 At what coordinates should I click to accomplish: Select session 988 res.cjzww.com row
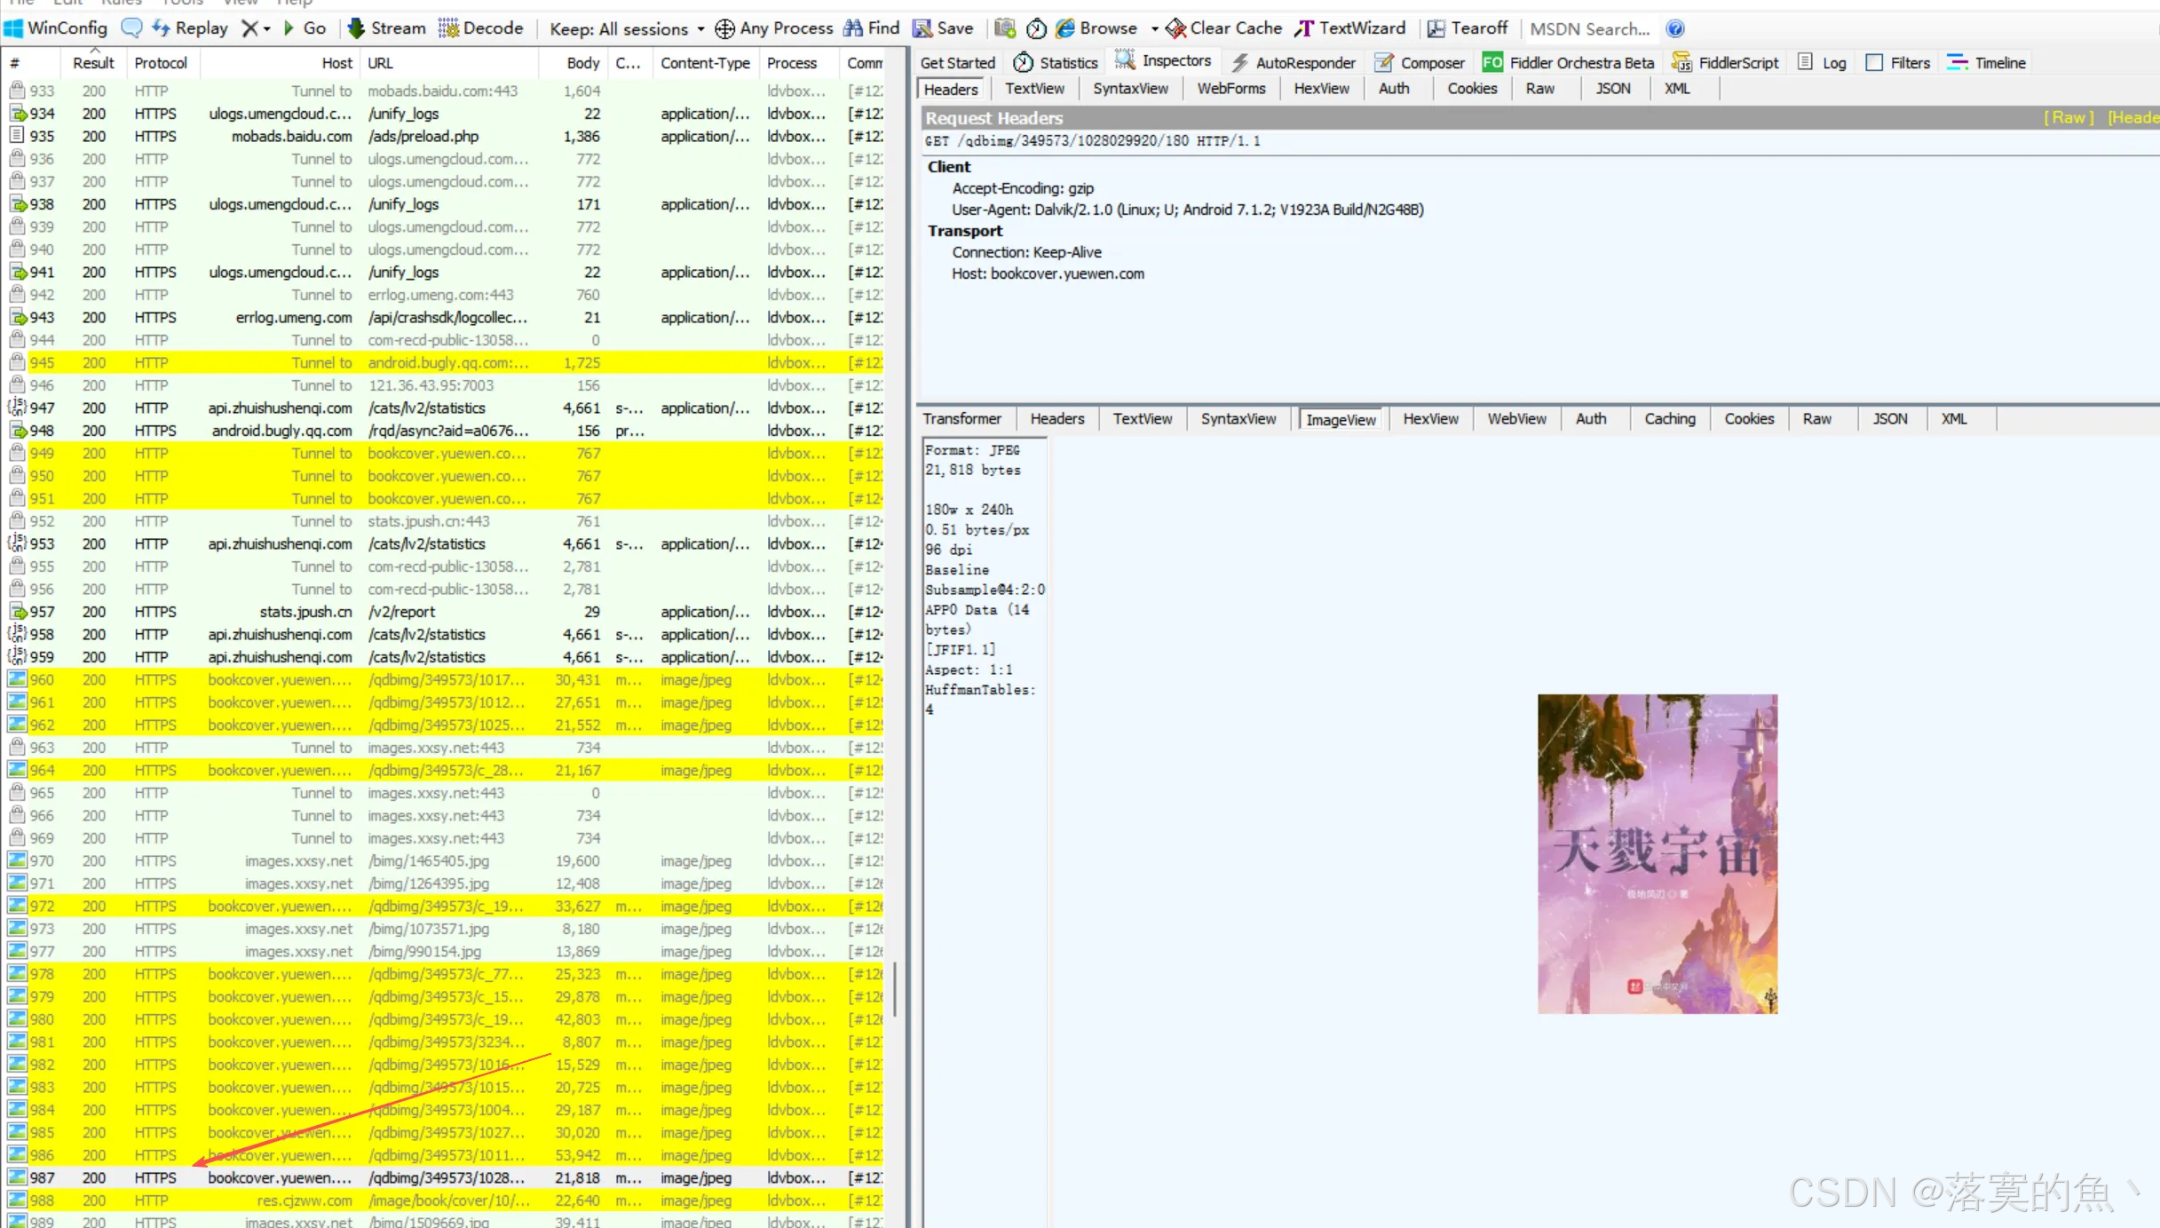(444, 1200)
